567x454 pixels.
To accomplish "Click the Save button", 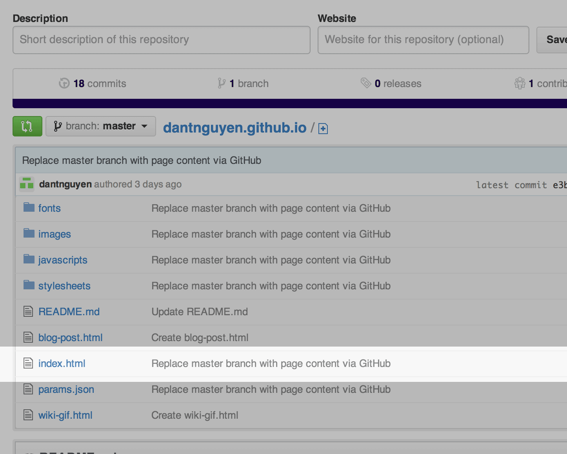I will pos(552,40).
